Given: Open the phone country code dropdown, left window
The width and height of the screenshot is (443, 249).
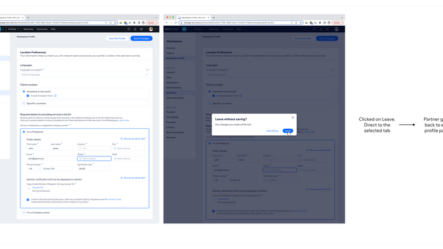Looking at the screenshot, I should tap(33, 169).
